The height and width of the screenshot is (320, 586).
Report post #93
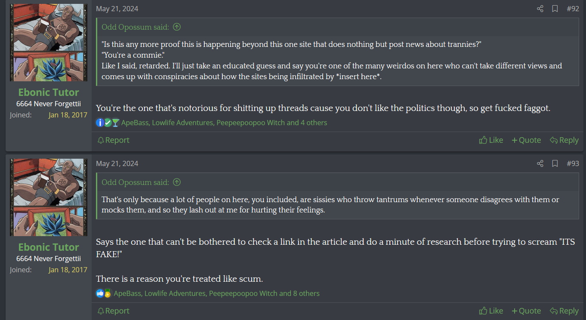tap(113, 311)
